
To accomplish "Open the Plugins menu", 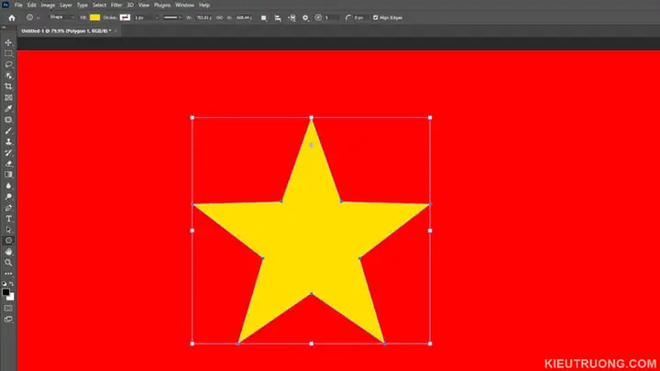I will click(x=162, y=5).
